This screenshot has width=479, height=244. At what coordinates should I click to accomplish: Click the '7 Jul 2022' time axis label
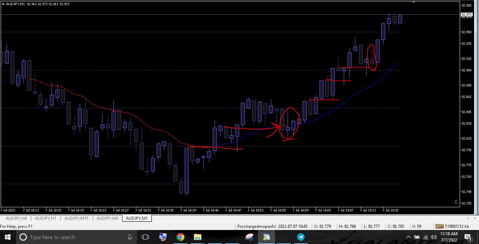point(8,210)
